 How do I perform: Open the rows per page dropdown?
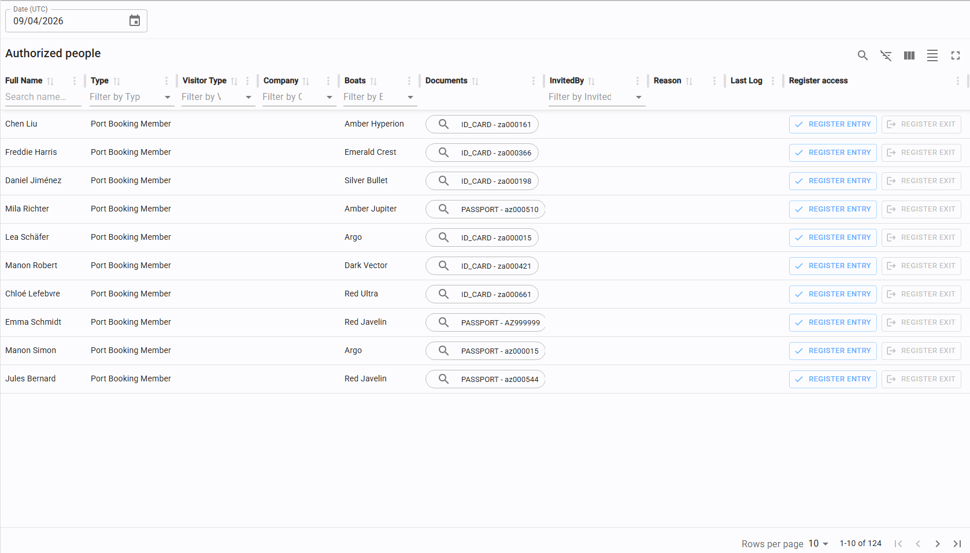click(x=819, y=544)
